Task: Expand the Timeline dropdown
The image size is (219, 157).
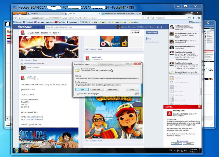Action: 45,33
